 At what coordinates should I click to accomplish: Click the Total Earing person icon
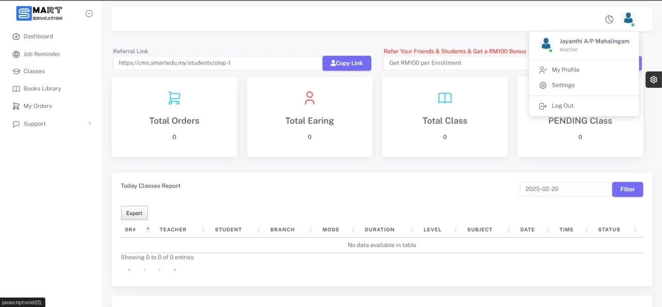(309, 98)
